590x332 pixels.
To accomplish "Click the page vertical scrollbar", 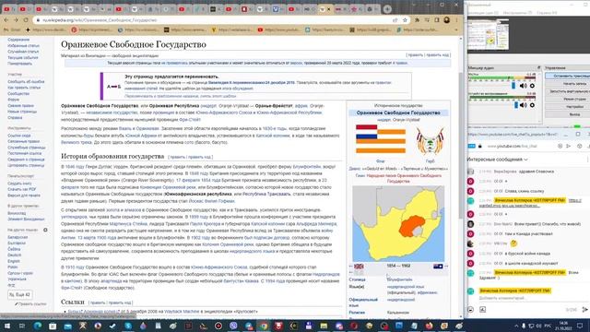I will point(461,145).
